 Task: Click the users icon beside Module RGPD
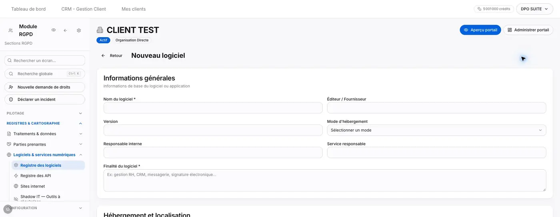coord(11,30)
